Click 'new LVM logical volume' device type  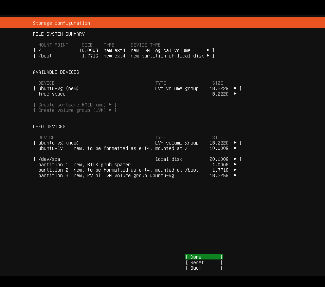click(x=160, y=50)
